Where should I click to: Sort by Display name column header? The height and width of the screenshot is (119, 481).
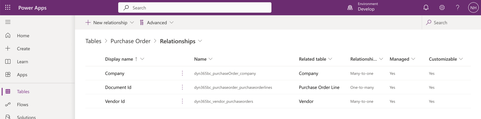pyautogui.click(x=119, y=59)
